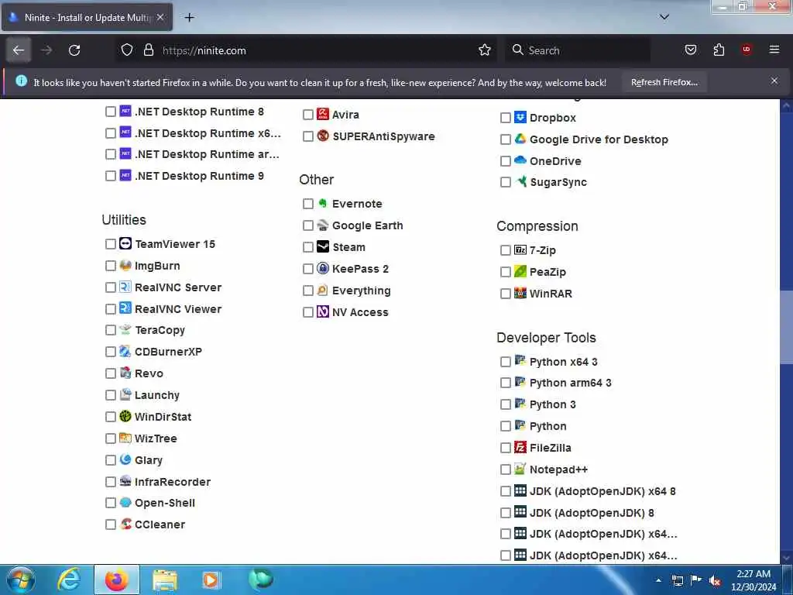
Task: Click the Google Earth icon
Action: [323, 225]
